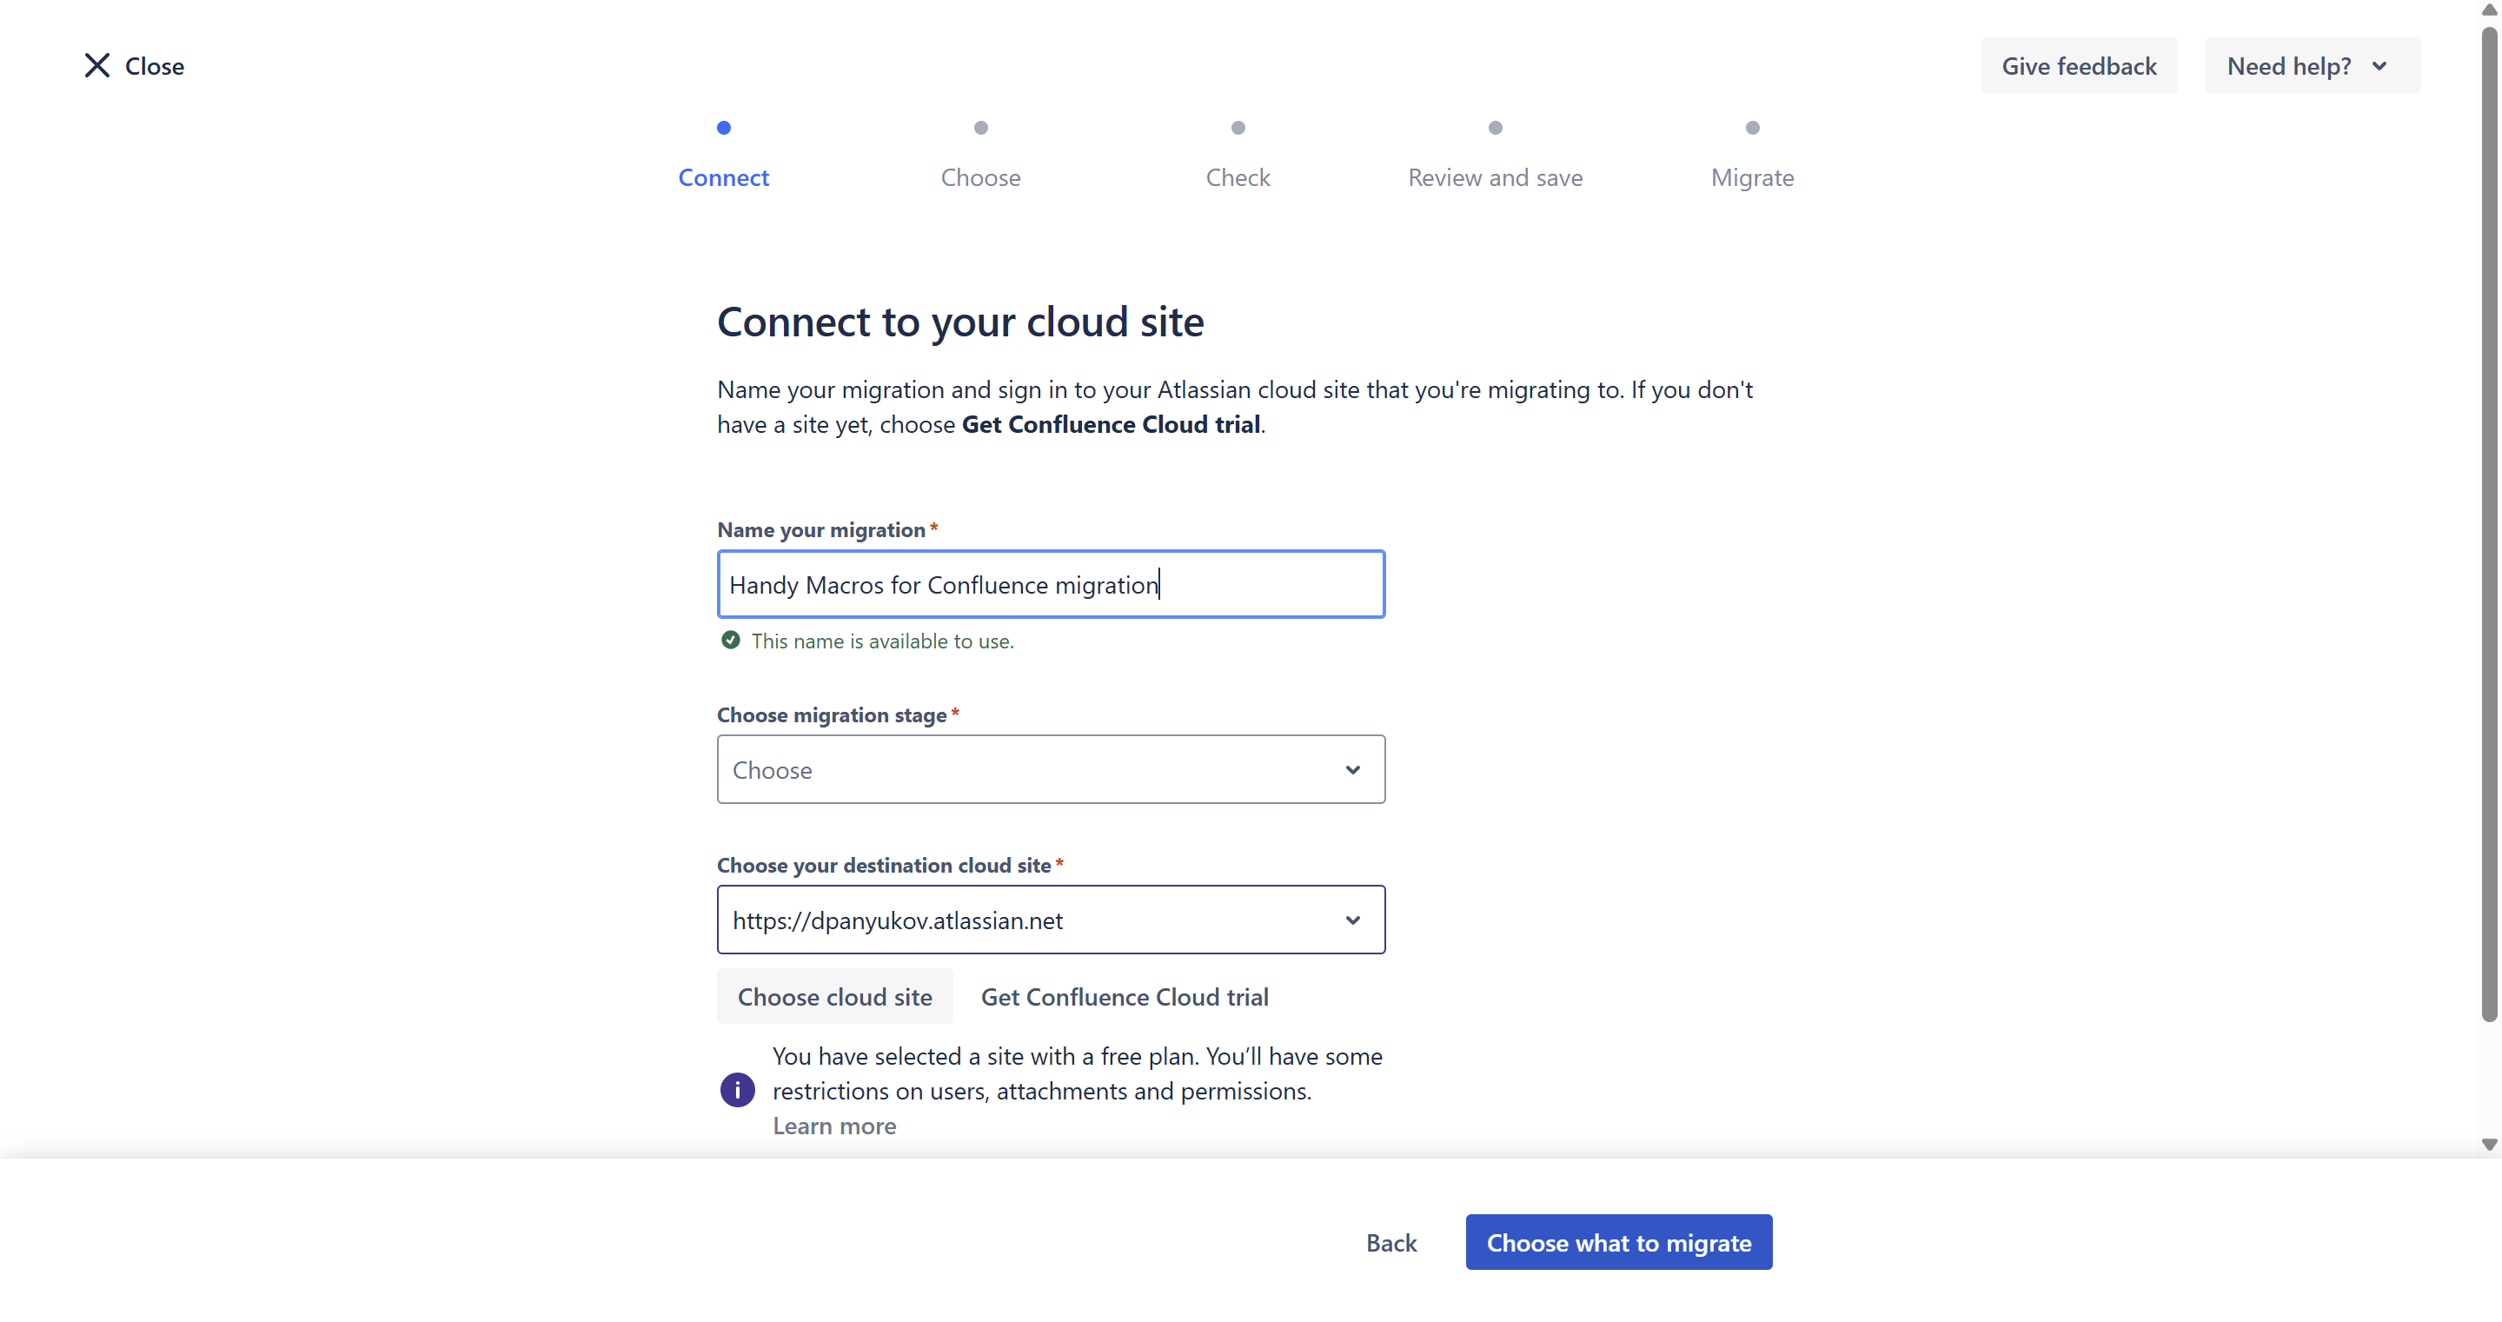Expand the destination cloud site dropdown

pos(1351,920)
